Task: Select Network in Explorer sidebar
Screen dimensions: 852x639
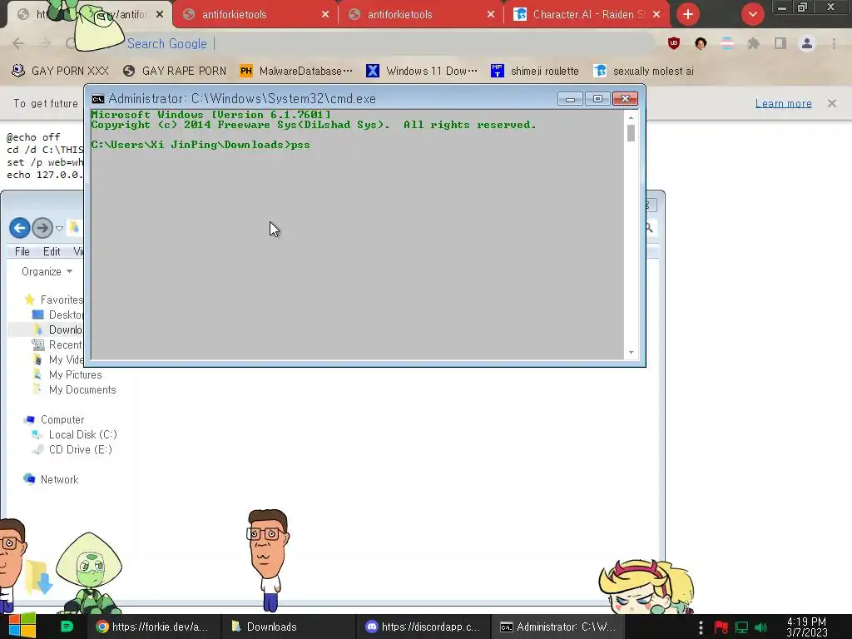Action: coord(51,480)
